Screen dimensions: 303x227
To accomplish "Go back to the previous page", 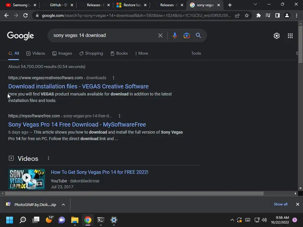I will 7,15.
